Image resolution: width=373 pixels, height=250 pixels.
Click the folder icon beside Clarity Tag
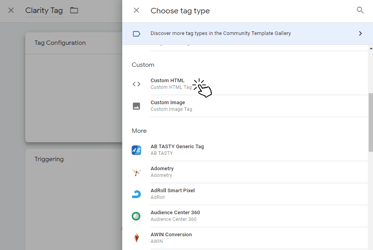[74, 10]
